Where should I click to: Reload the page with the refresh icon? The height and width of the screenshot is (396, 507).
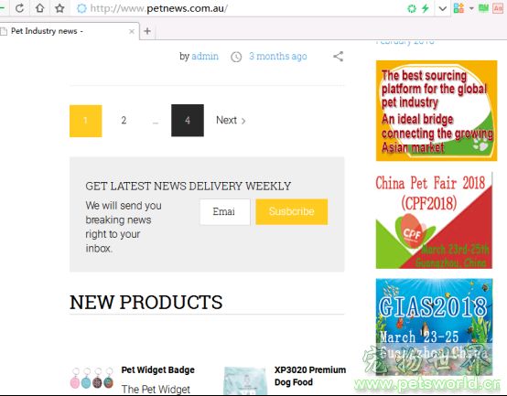(x=20, y=8)
